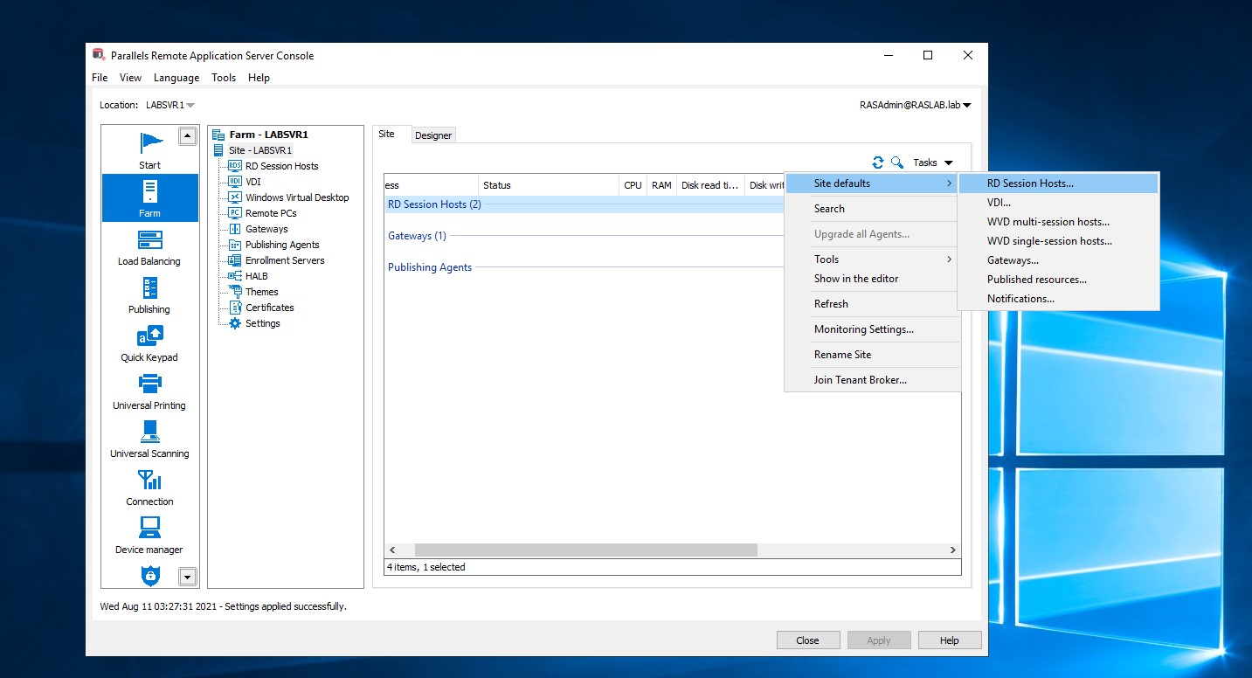
Task: Choose VDI... site defaults entry
Action: pyautogui.click(x=1058, y=203)
